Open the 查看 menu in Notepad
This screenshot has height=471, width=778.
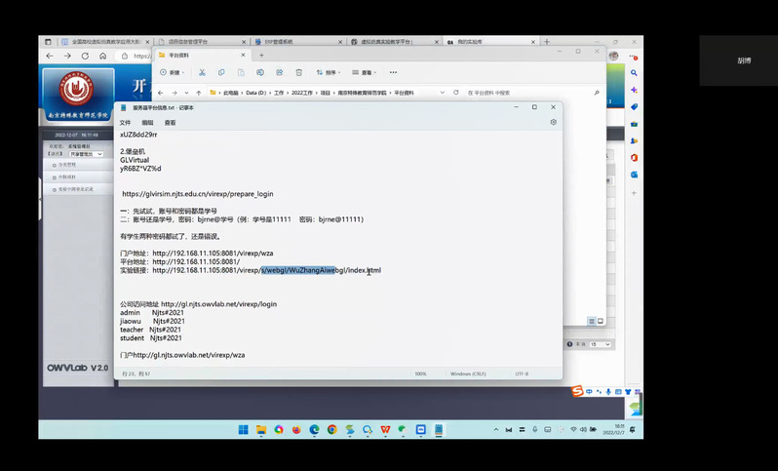[170, 123]
